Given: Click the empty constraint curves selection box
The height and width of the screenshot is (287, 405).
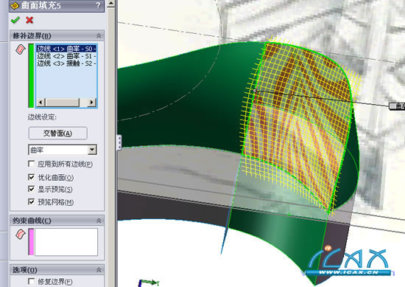Looking at the screenshot, I should pos(66,242).
